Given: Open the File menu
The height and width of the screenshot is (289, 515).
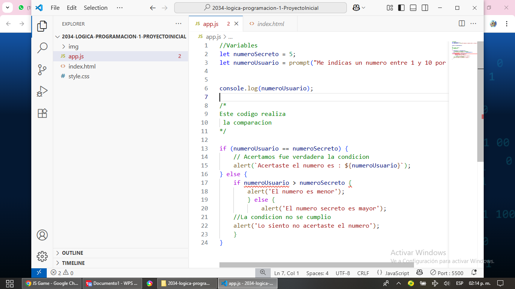Looking at the screenshot, I should point(55,8).
